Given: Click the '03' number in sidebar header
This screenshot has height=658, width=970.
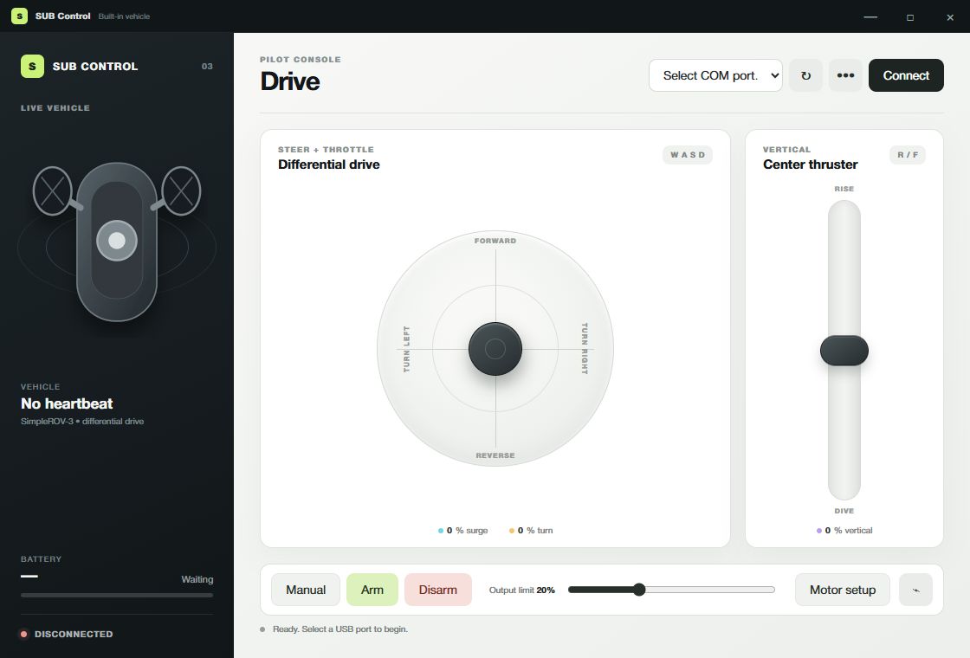Looking at the screenshot, I should pos(207,66).
